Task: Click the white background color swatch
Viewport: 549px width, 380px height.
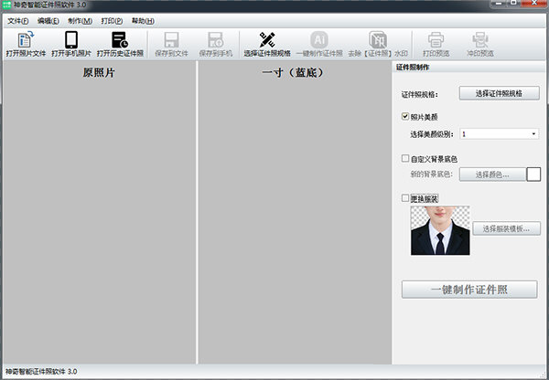Action: (x=532, y=174)
